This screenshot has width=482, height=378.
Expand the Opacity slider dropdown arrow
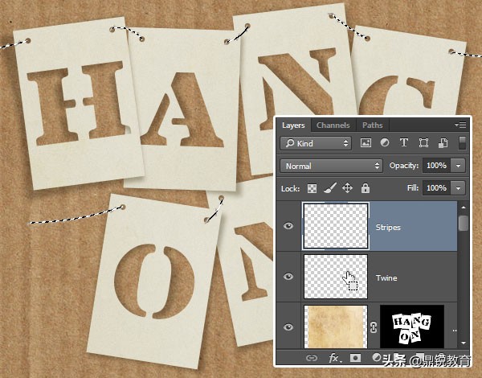(x=458, y=166)
